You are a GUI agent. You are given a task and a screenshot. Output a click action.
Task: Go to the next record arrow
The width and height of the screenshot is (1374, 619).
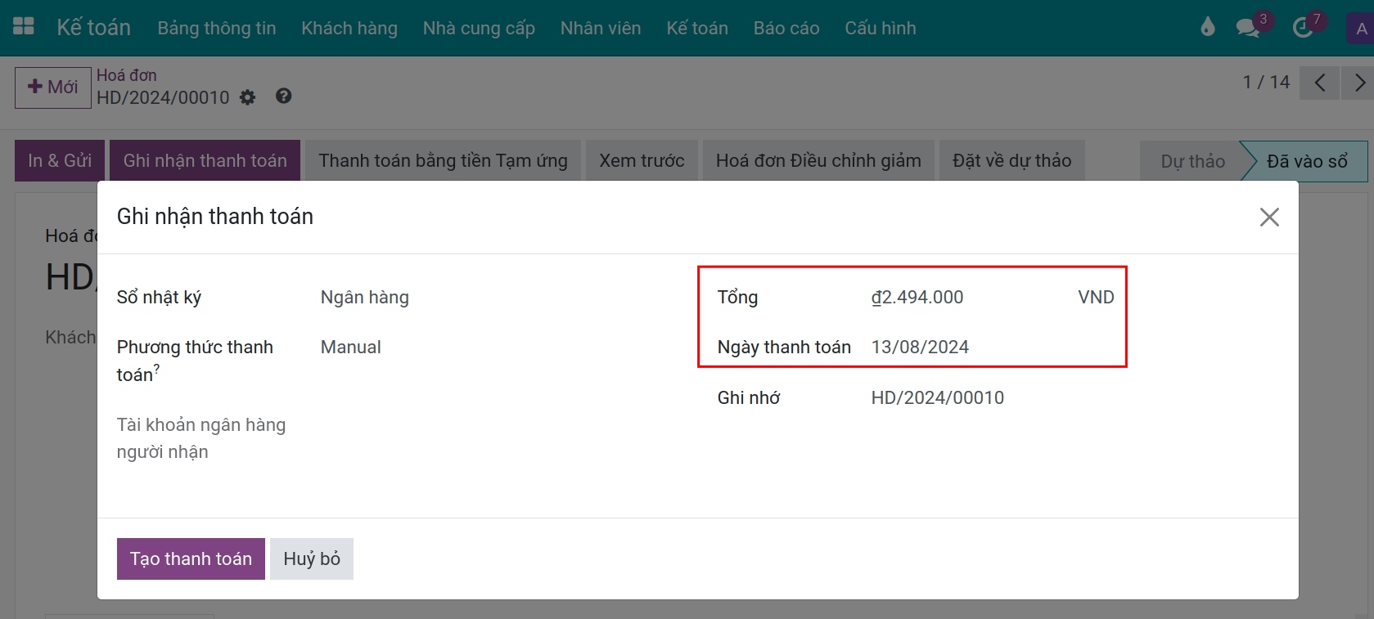tap(1358, 83)
